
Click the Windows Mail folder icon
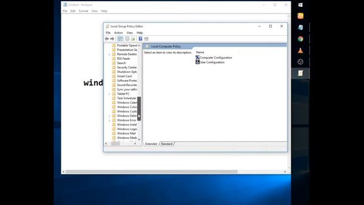tap(114, 133)
